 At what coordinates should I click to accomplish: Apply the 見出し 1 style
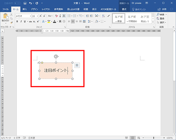pos(145,19)
